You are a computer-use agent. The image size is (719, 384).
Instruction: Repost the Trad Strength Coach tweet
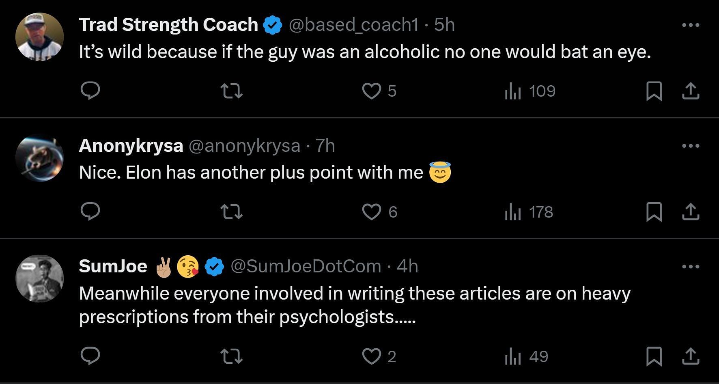point(231,91)
